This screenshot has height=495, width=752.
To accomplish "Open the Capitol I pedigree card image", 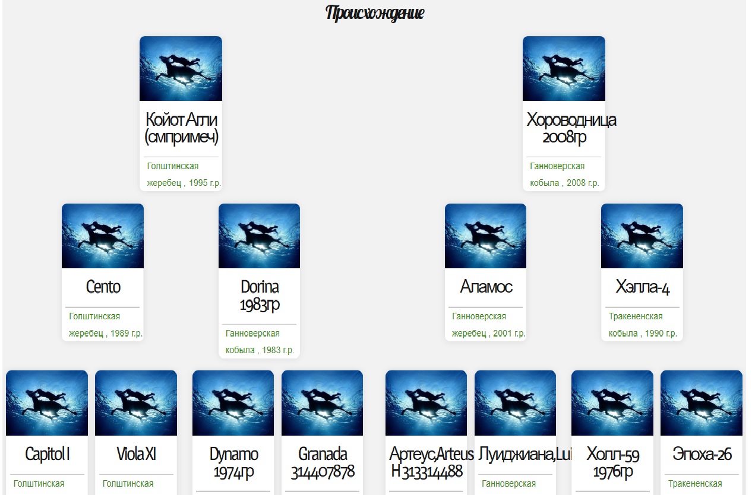I will [x=47, y=403].
